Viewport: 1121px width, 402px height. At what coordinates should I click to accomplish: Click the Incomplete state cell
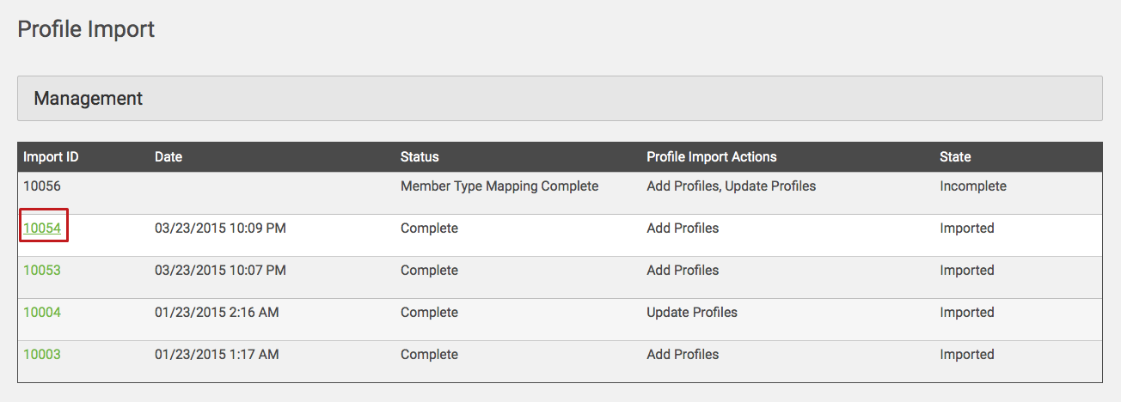(x=973, y=186)
